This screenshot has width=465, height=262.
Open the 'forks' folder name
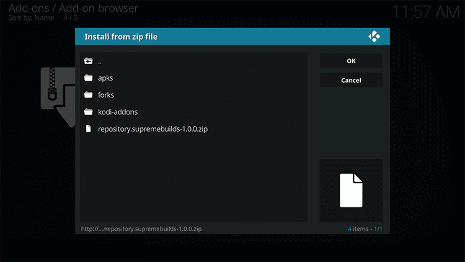click(x=106, y=95)
